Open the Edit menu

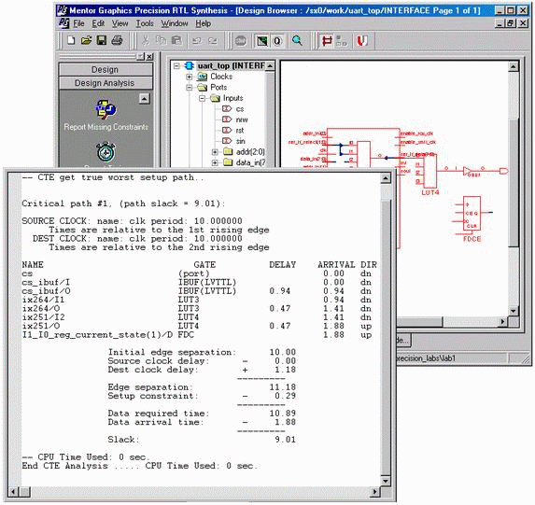coord(98,23)
